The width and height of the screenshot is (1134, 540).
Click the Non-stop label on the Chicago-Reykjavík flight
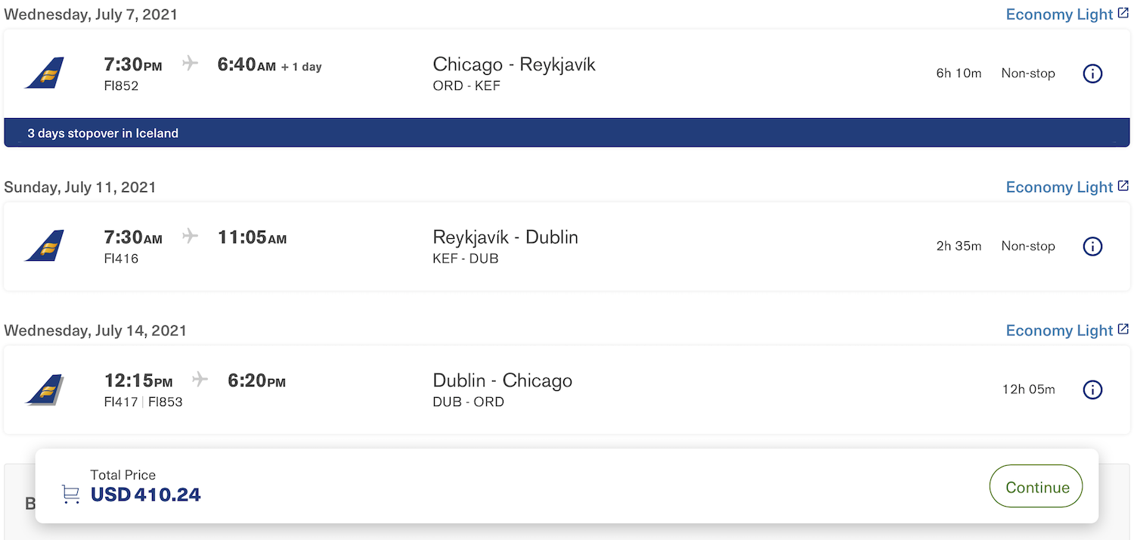click(1027, 73)
